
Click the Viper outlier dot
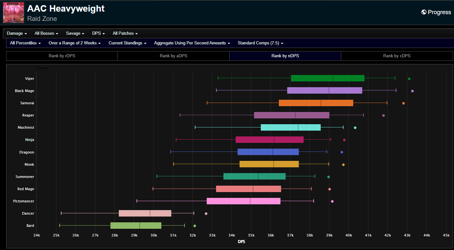click(x=409, y=79)
